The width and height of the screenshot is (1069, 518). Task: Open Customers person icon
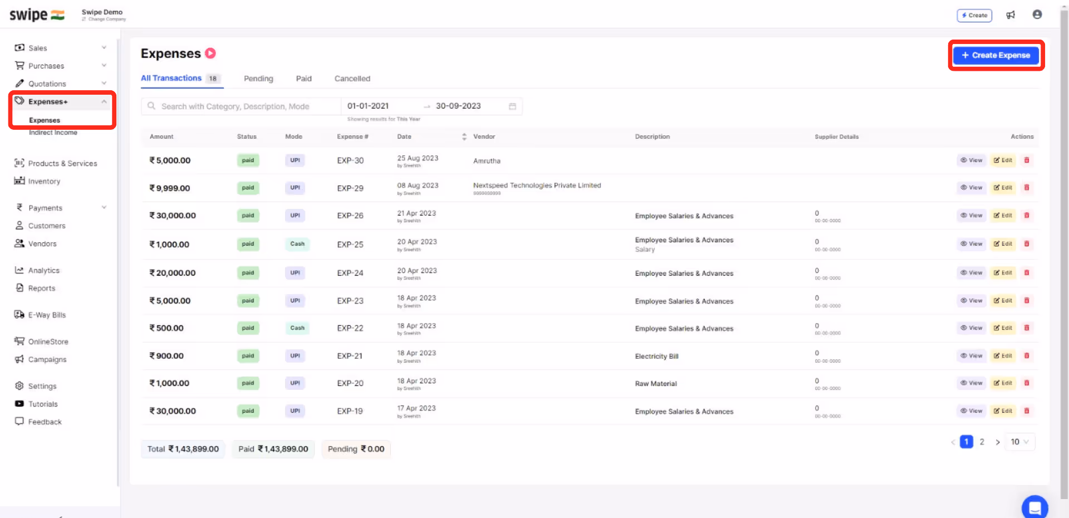(x=19, y=226)
